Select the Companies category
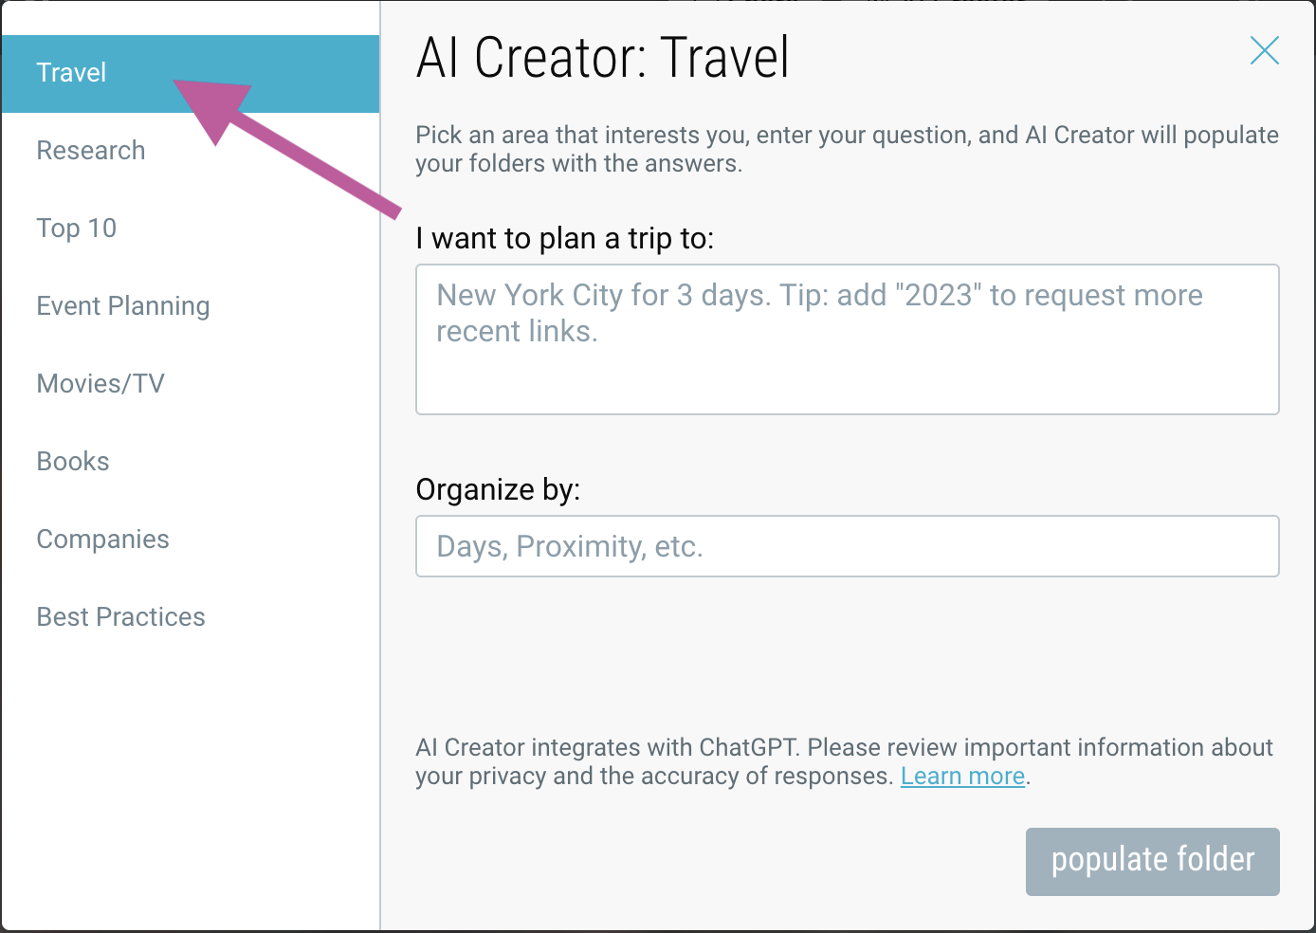Image resolution: width=1316 pixels, height=933 pixels. click(102, 539)
